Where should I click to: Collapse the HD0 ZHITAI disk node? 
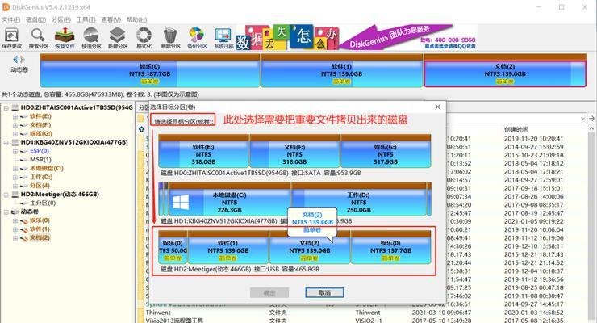click(x=6, y=108)
